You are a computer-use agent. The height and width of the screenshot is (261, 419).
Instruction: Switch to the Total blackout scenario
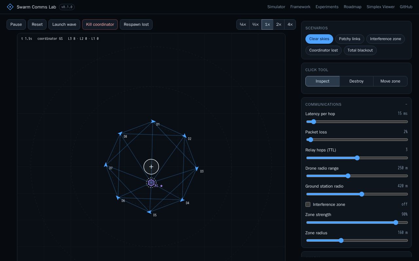tap(360, 50)
